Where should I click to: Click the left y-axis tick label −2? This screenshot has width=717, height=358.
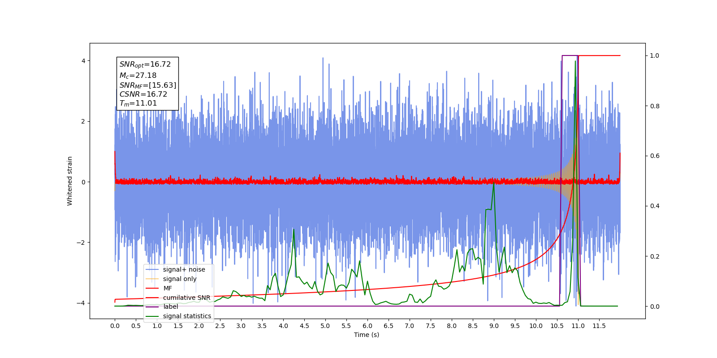81,243
